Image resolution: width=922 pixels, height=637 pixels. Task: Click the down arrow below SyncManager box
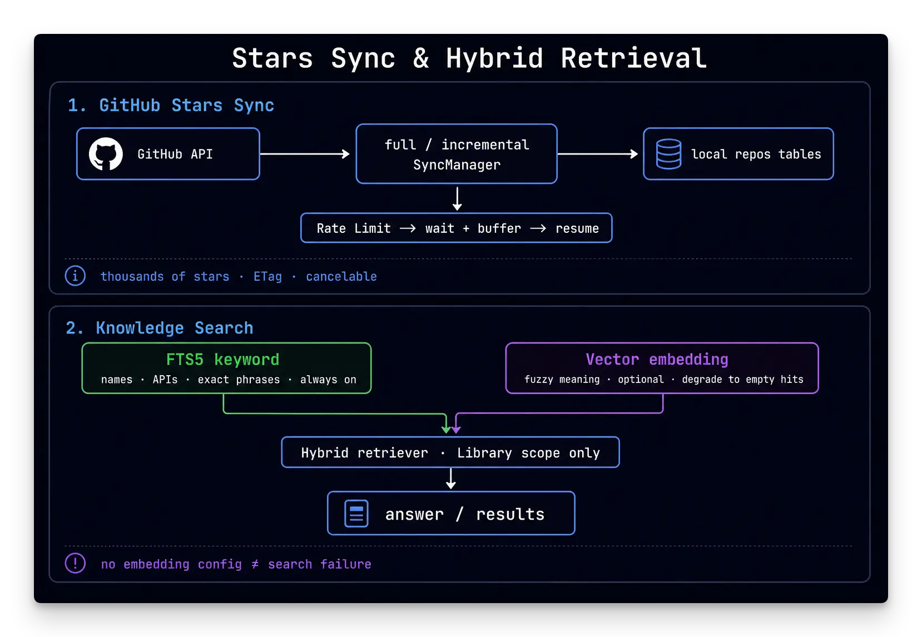pos(457,198)
